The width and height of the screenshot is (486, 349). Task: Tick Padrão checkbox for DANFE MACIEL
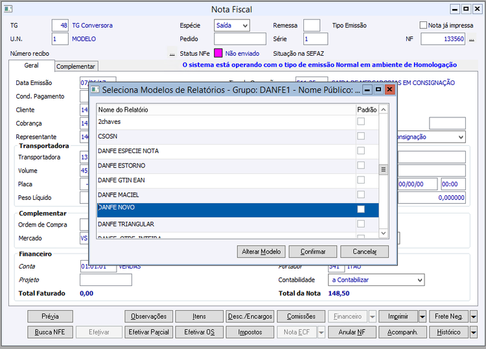coord(361,195)
